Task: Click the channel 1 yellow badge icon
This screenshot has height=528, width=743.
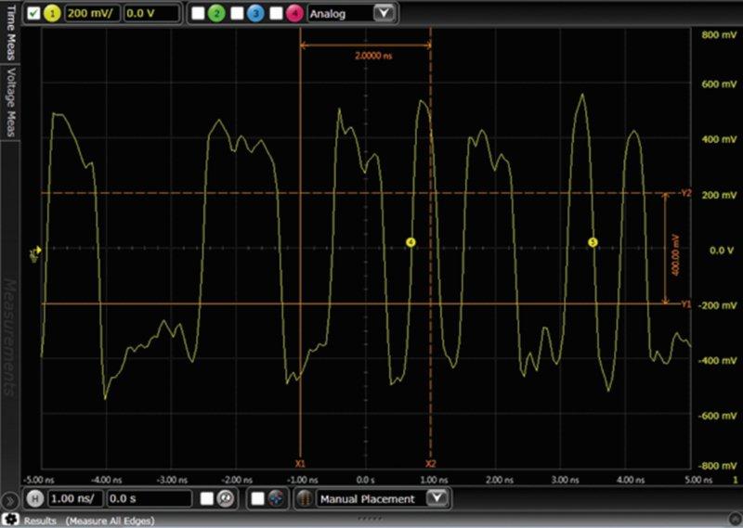Action: [x=53, y=14]
